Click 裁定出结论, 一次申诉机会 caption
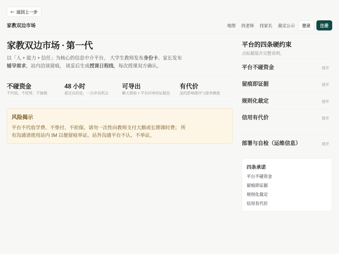Viewport: 339px width, 254px height. (86, 93)
